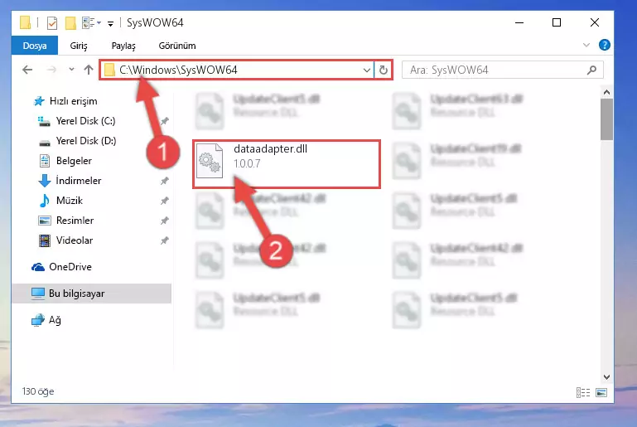Viewport: 637px width, 427px height.
Task: Close the SysWOW64 Explorer window
Action: (x=595, y=22)
